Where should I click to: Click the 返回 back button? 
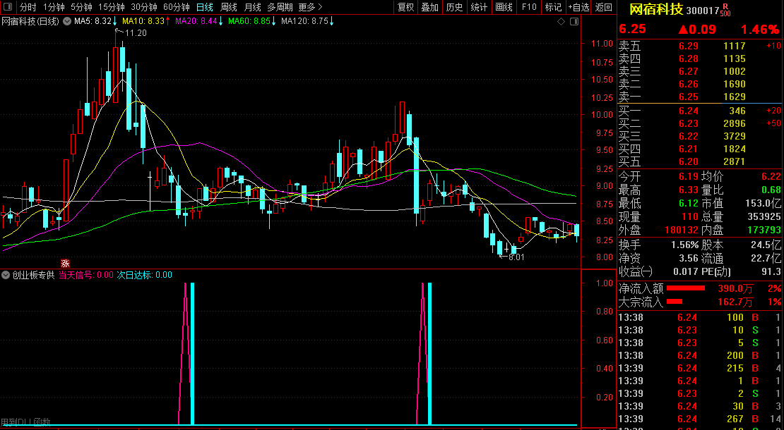604,7
